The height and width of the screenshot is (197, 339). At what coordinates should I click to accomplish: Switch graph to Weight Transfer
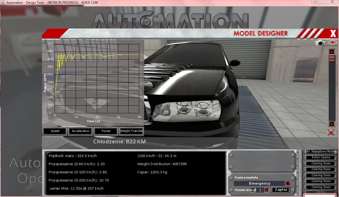tap(132, 131)
